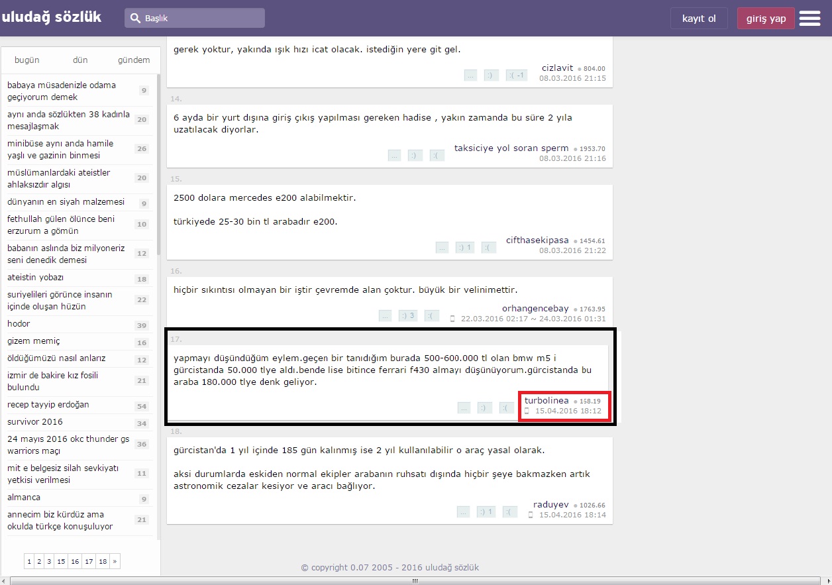Upvote cizlavit's entry smiley
Image resolution: width=832 pixels, height=585 pixels.
(x=491, y=75)
